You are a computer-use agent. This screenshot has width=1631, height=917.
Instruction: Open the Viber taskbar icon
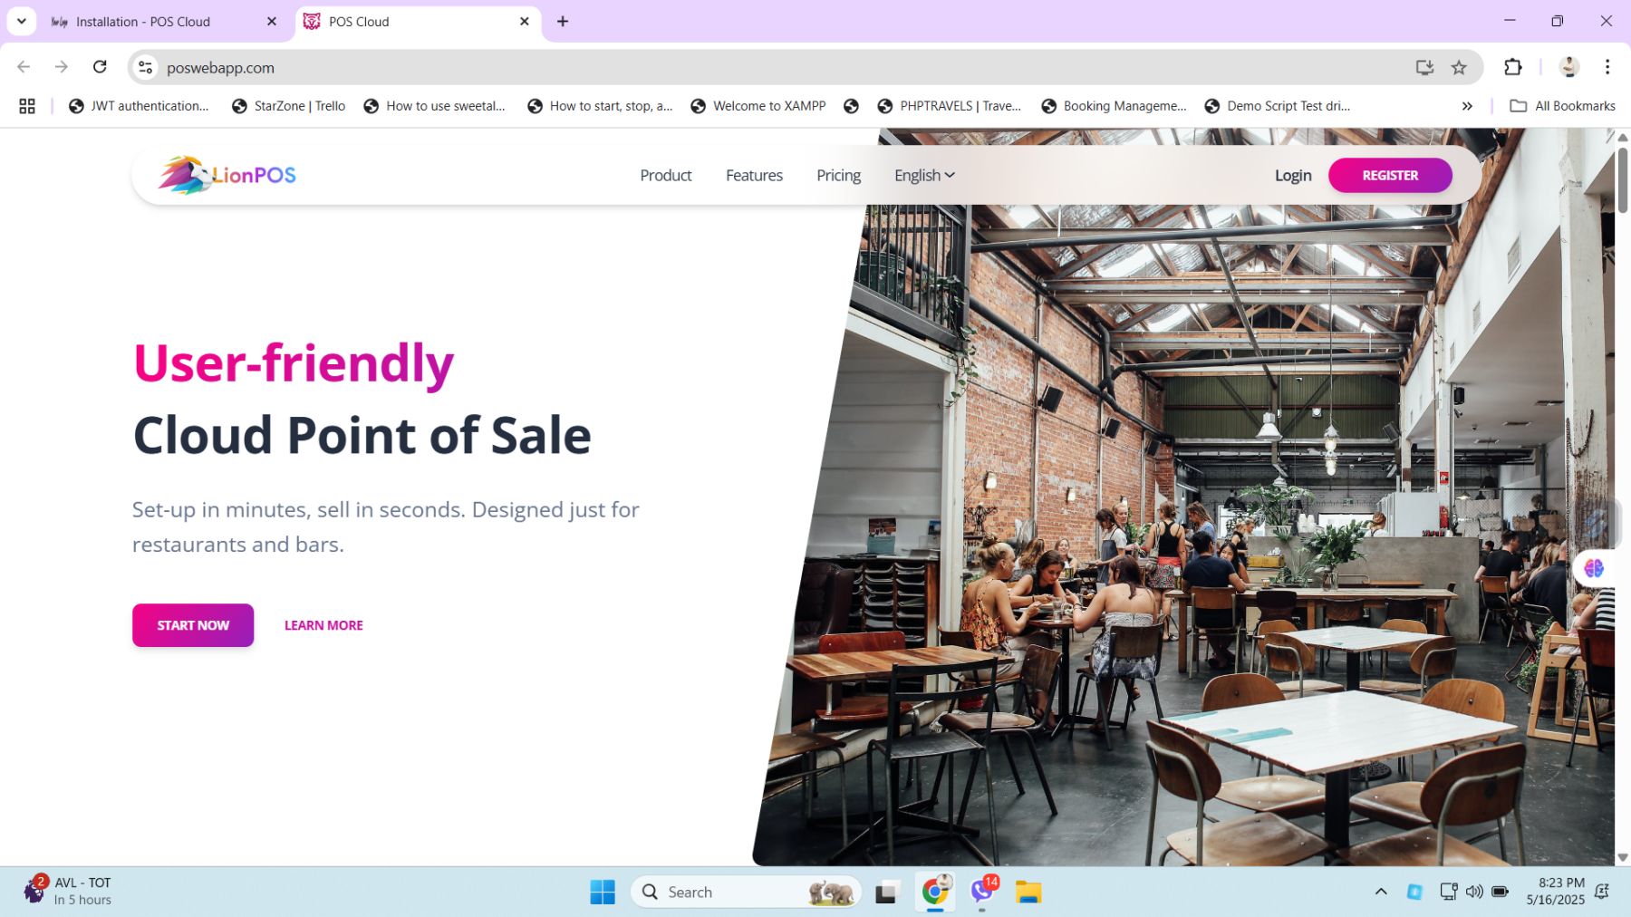click(982, 892)
